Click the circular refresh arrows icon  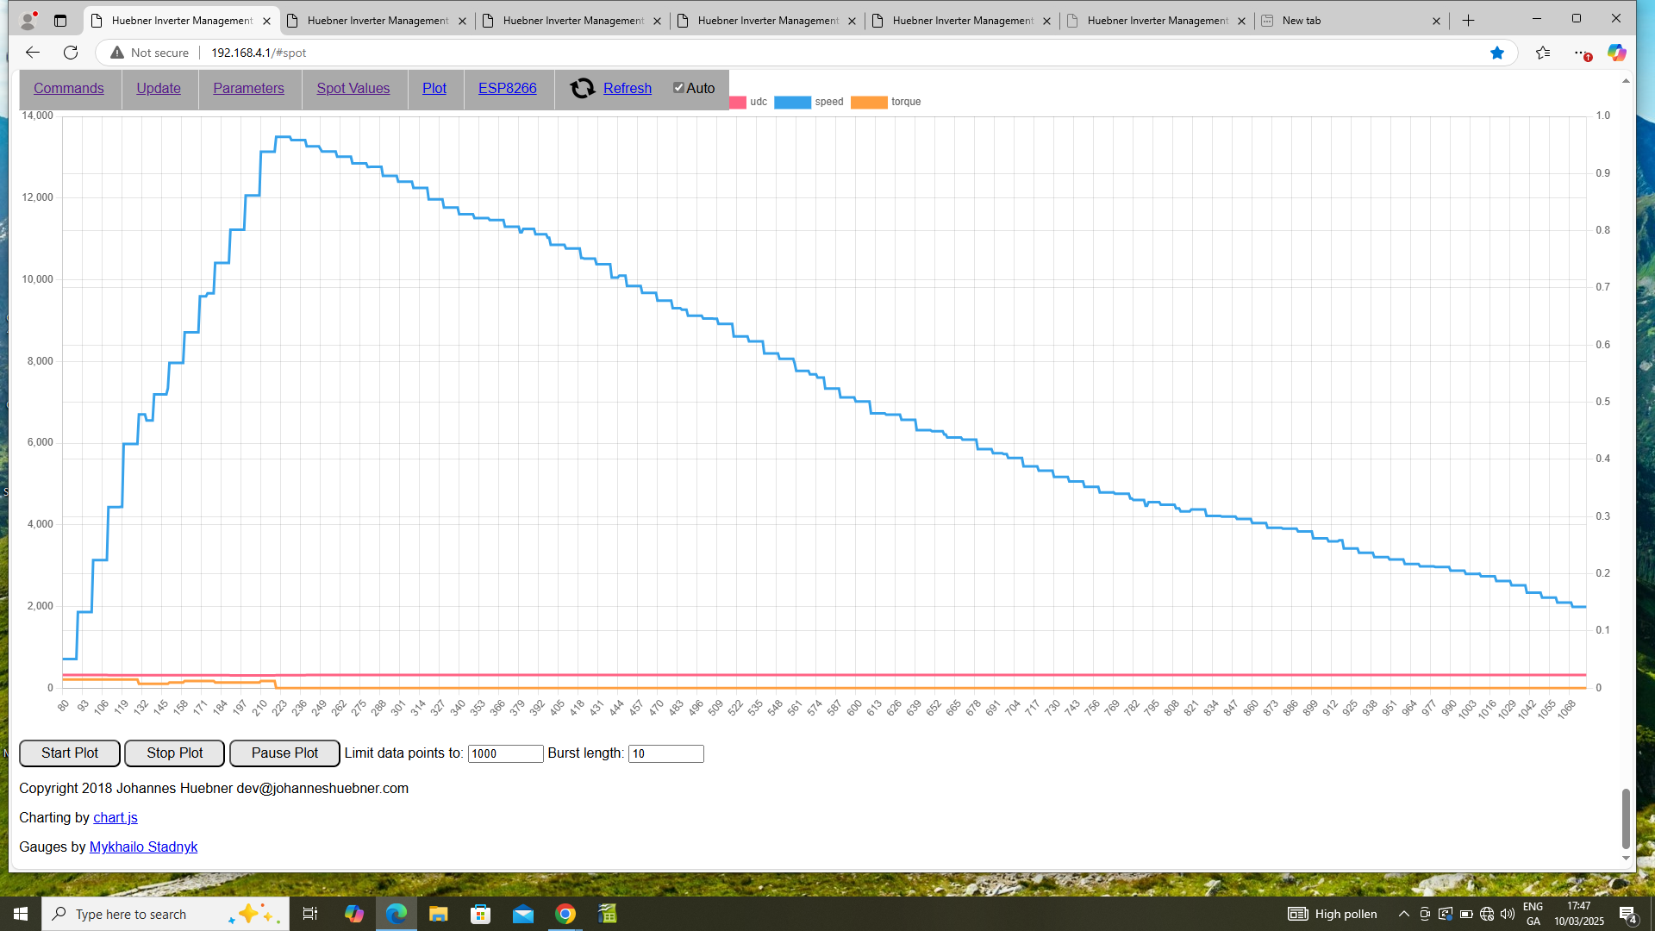pos(583,88)
